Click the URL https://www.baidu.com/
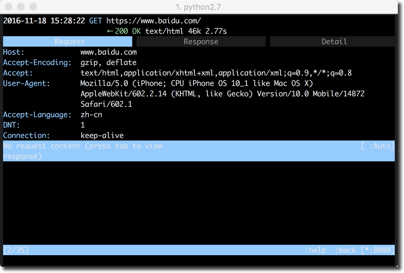The width and height of the screenshot is (404, 273). pyautogui.click(x=154, y=21)
